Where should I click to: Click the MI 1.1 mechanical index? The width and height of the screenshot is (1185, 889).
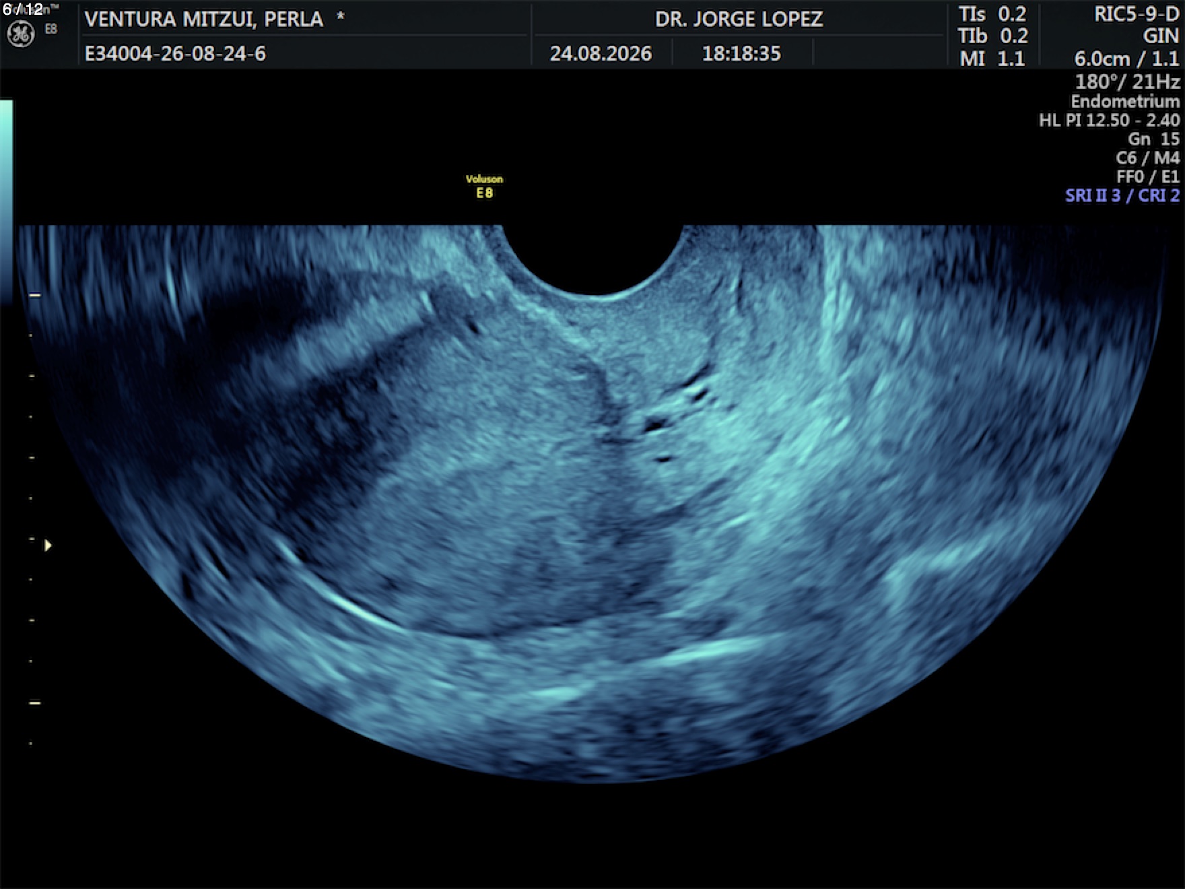click(992, 59)
